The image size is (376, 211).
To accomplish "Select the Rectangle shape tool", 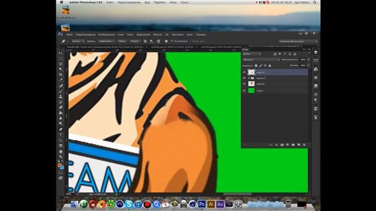I will coord(61,146).
